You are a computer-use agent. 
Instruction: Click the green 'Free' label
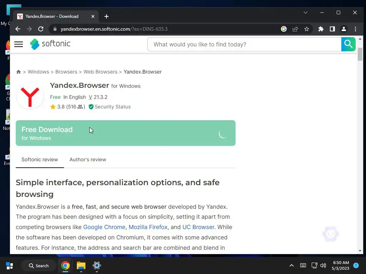[55, 97]
